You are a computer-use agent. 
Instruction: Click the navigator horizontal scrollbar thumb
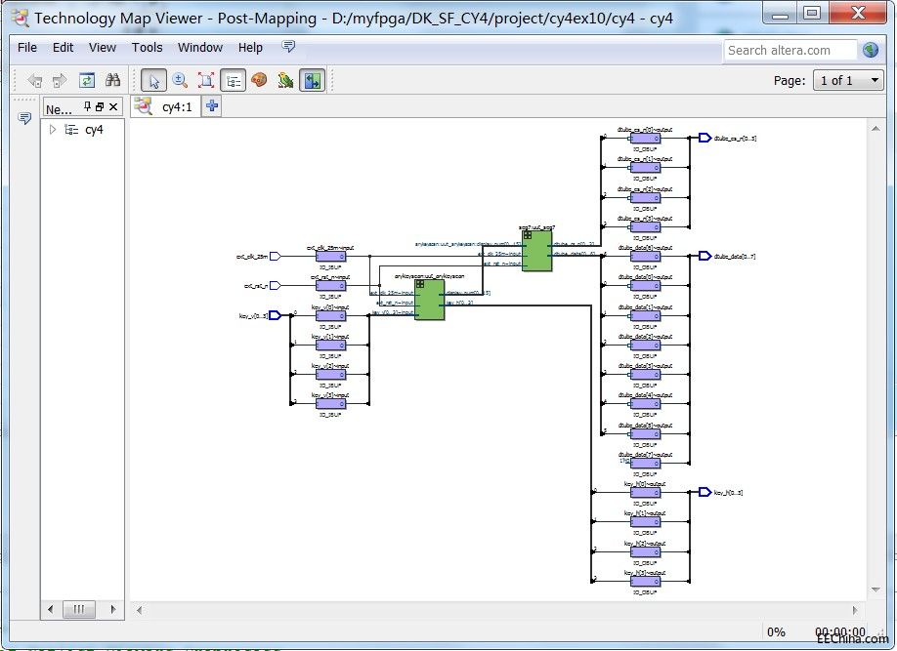78,609
